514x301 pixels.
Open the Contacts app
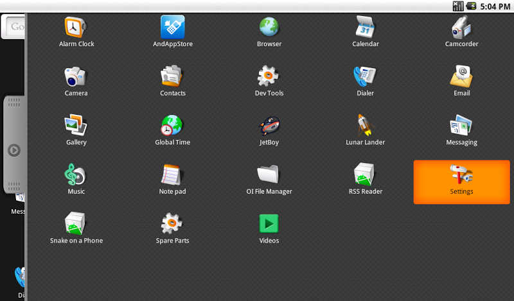click(x=172, y=81)
